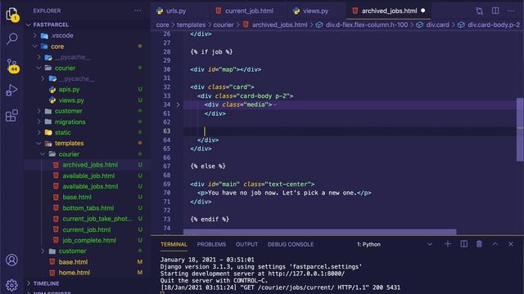The height and width of the screenshot is (294, 524).
Task: Open bottom_tabs.html file
Action: (88, 208)
